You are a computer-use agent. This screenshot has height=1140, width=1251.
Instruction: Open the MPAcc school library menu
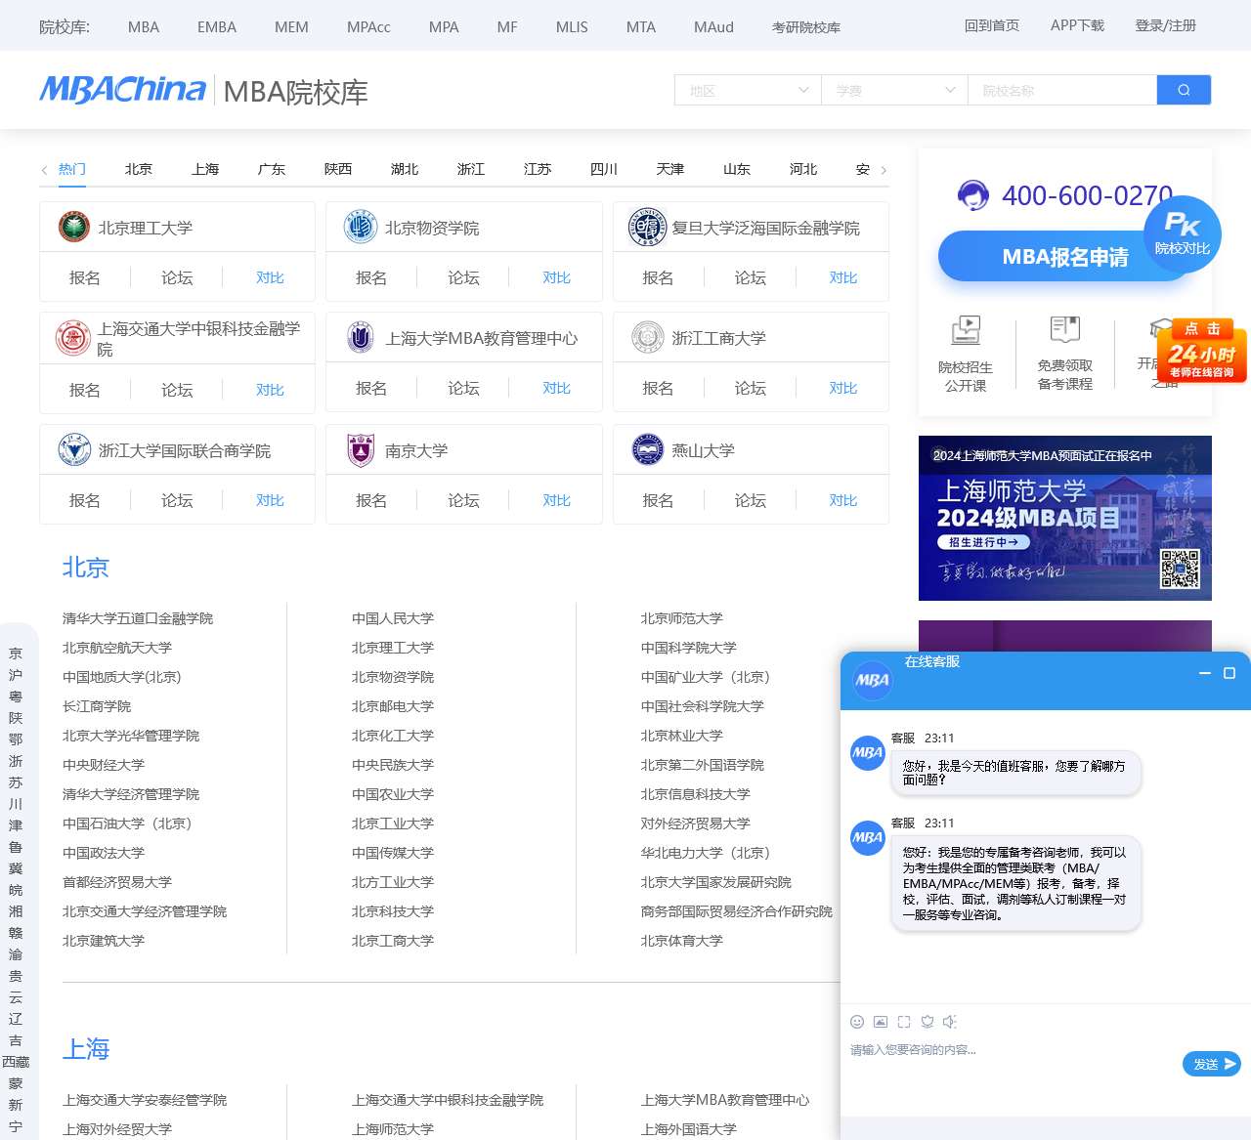[x=368, y=26]
